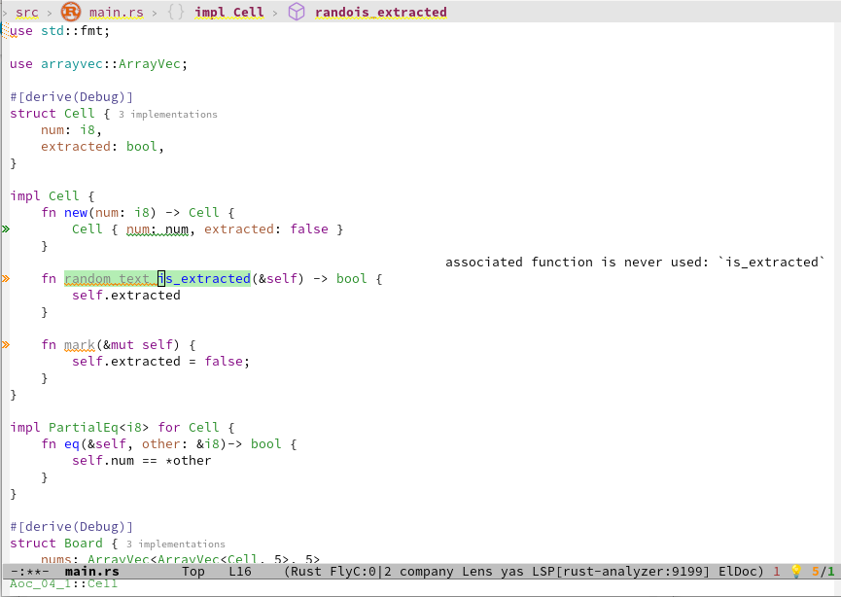Click 'ArrayVec' in the arrayvec use statement
The width and height of the screenshot is (841, 597).
click(x=149, y=64)
